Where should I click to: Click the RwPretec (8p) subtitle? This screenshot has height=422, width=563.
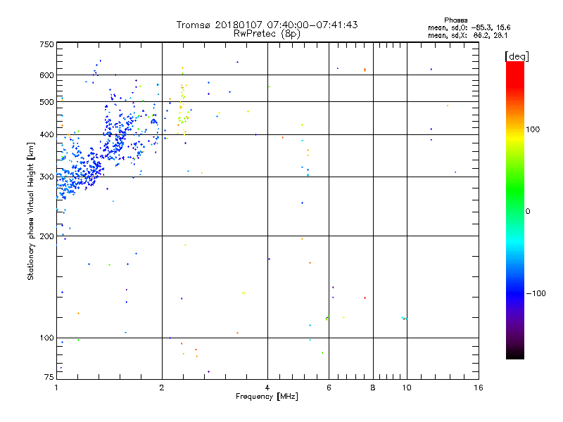click(x=267, y=34)
